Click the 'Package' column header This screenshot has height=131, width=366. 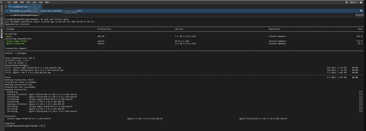click(10, 29)
